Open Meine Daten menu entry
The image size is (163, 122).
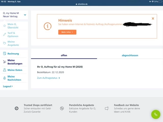click(14, 70)
